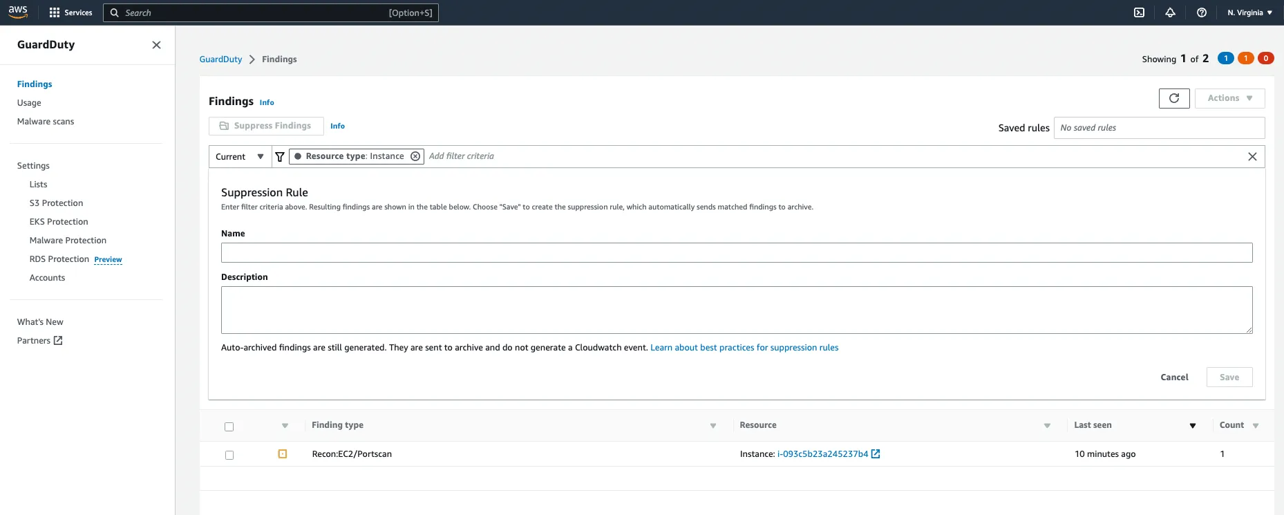The width and height of the screenshot is (1284, 515).
Task: Open RDS Protection settings
Action: point(59,259)
